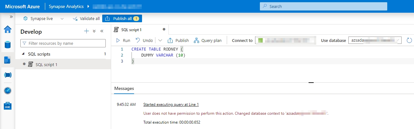
Task: Add a new resource with plus icon
Action: click(x=86, y=31)
